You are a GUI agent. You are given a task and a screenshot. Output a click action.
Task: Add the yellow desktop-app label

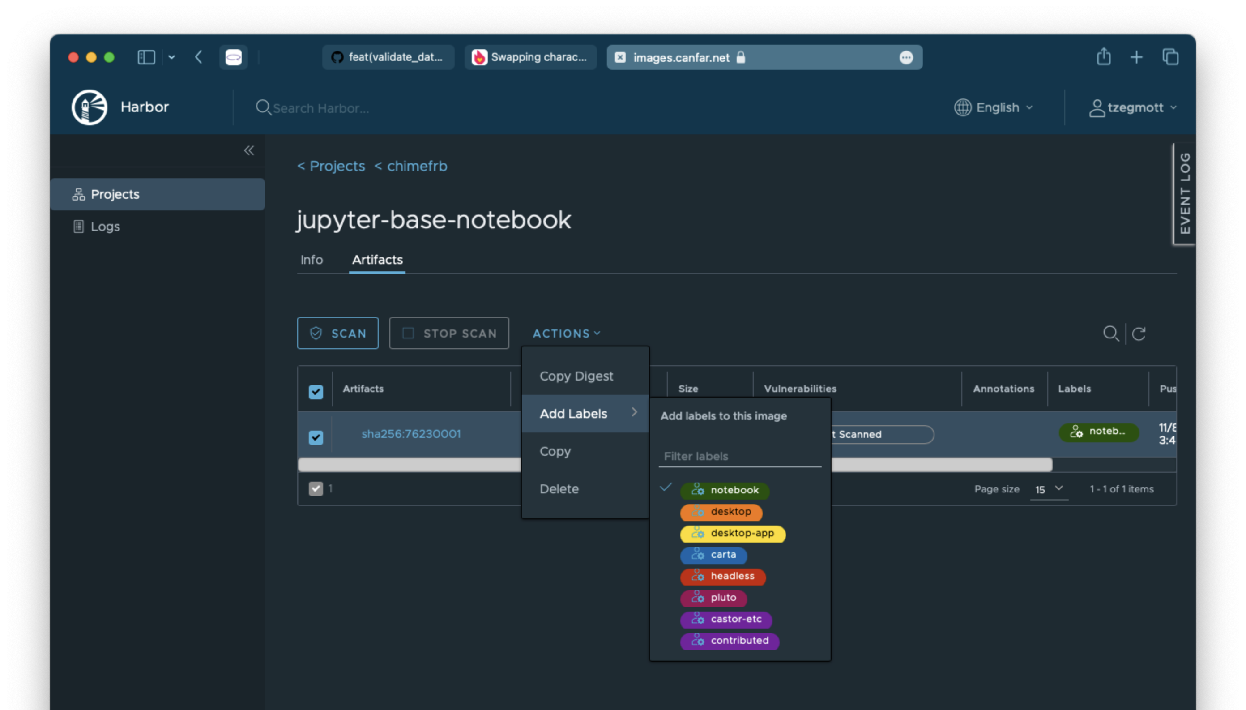click(x=733, y=533)
